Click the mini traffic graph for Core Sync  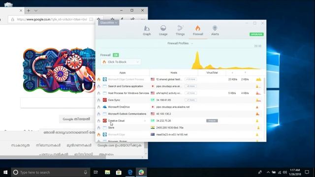pyautogui.click(x=258, y=100)
